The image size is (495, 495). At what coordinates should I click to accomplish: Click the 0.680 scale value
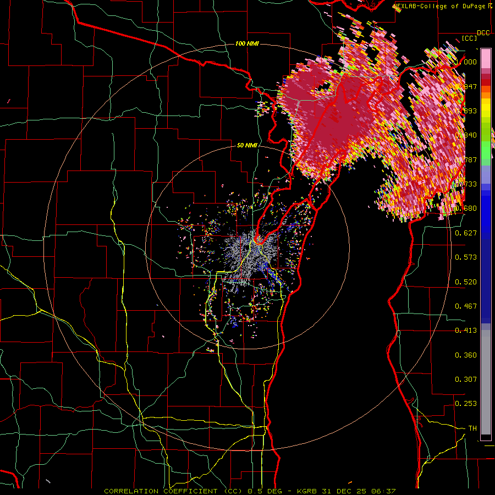point(466,208)
